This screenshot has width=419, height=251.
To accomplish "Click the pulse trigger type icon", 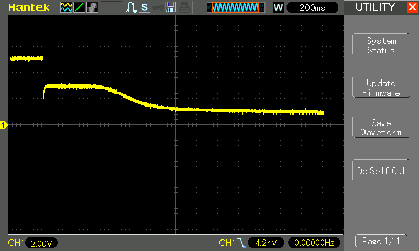I will tap(131, 7).
